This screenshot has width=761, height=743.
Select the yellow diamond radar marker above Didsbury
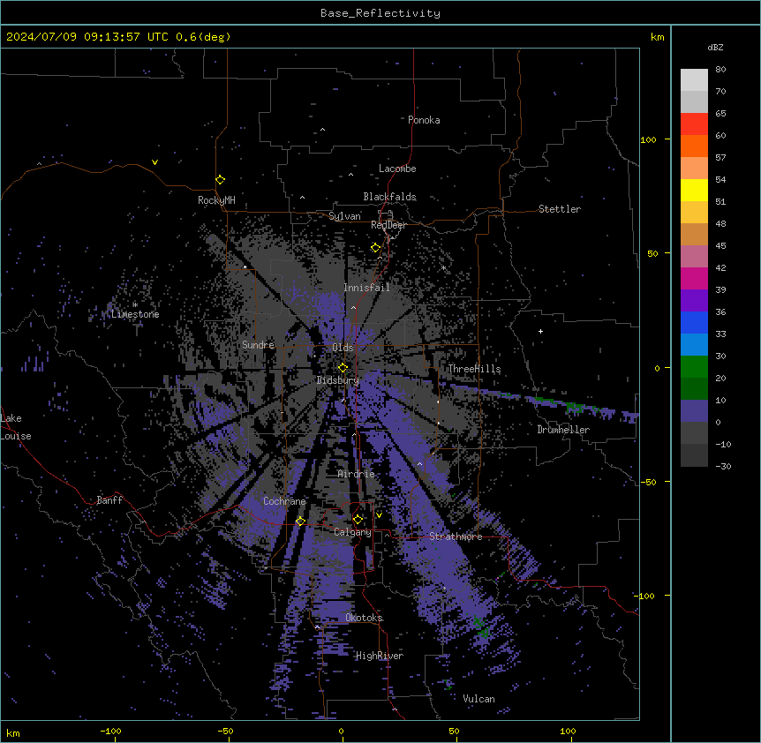343,368
